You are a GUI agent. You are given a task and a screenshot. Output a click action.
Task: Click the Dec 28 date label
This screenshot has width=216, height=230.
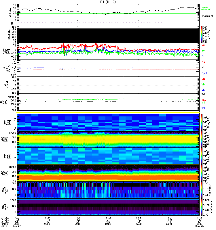click(x=199, y=226)
